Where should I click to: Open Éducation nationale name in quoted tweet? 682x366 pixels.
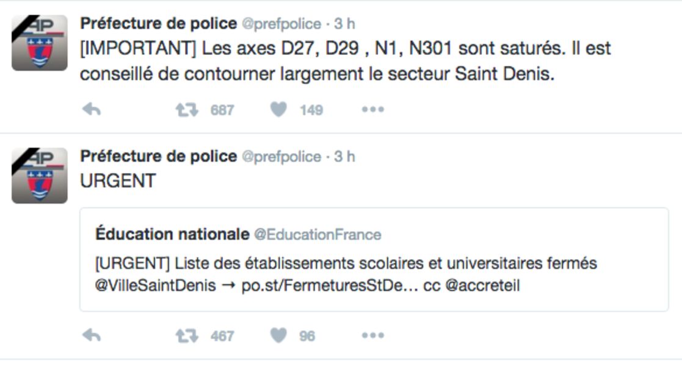(172, 234)
